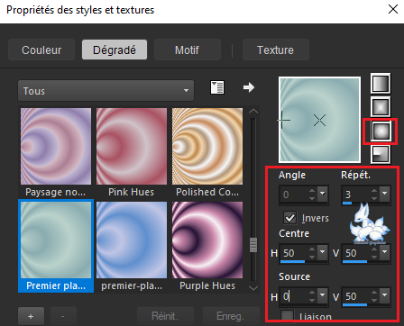The image size is (404, 326).
Task: Uncheck the Invers checkbox
Action: point(289,218)
